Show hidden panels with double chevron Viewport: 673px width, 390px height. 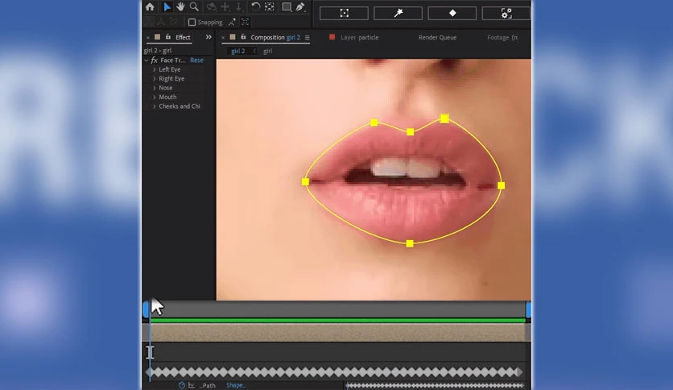pyautogui.click(x=209, y=37)
